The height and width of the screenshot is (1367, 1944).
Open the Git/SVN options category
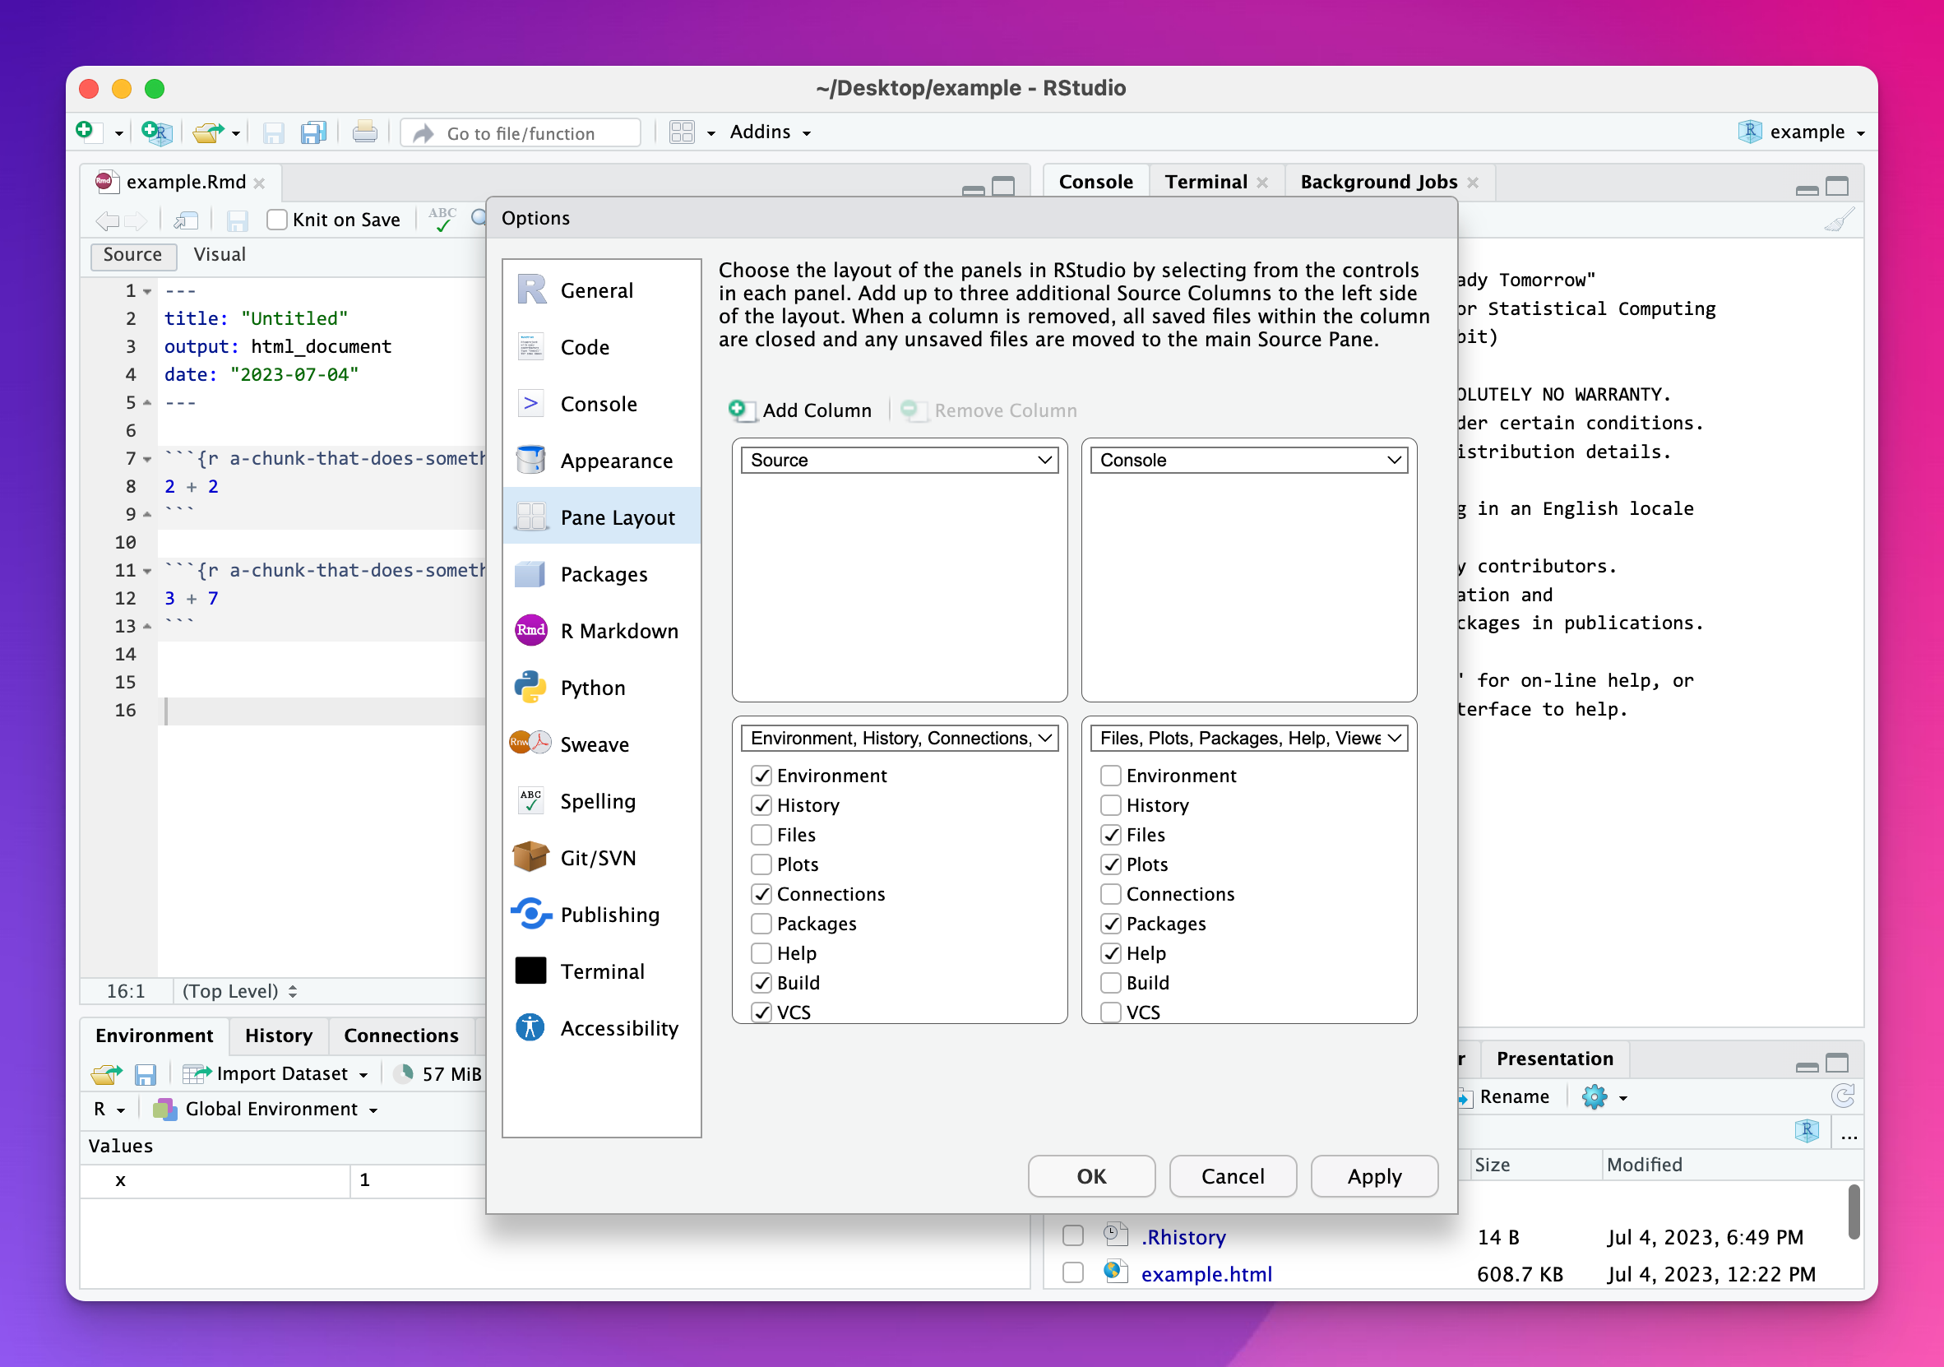click(x=601, y=858)
